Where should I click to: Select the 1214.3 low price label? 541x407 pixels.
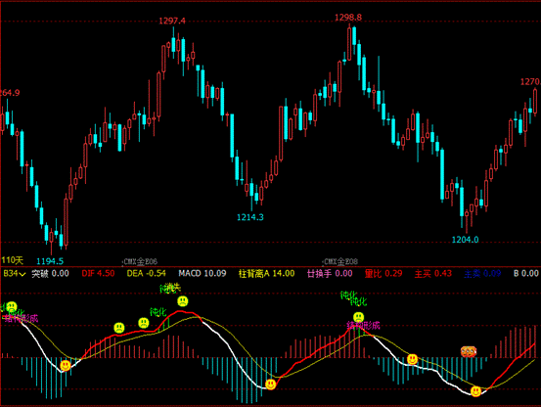(249, 217)
